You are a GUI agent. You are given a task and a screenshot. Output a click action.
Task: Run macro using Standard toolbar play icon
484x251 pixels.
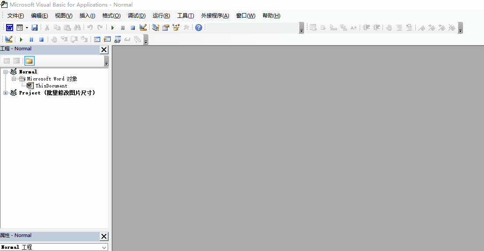coord(112,28)
